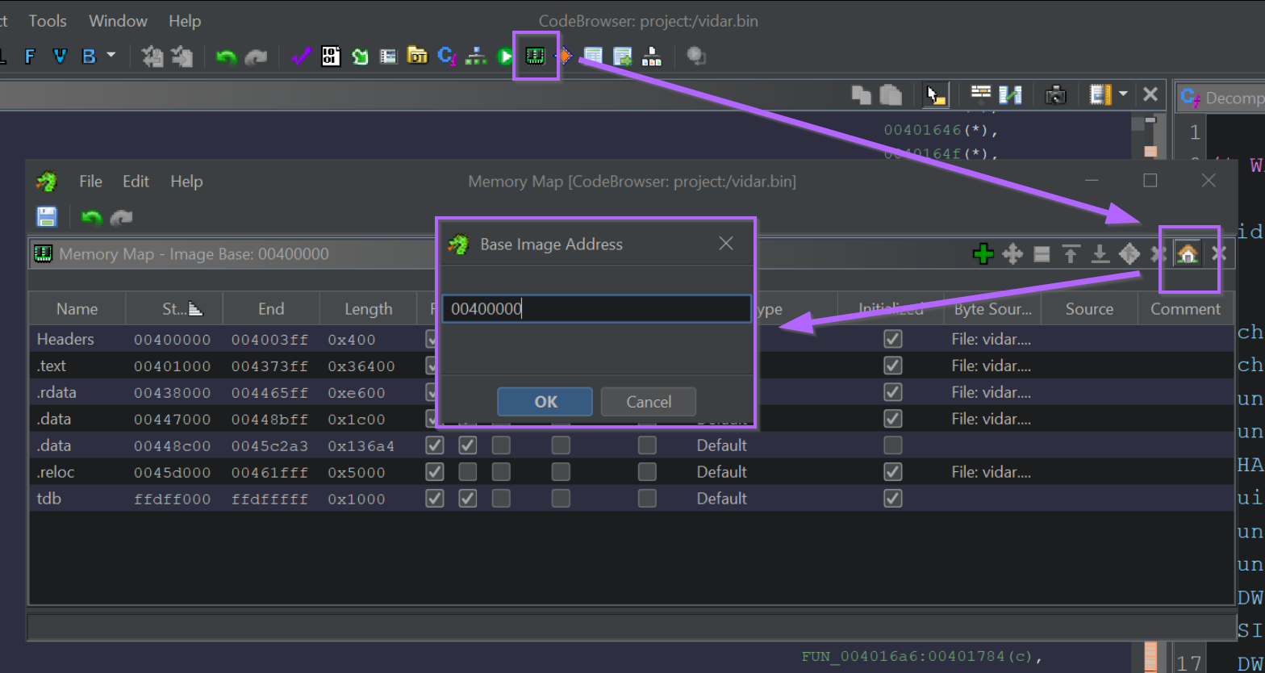Click the Split Block icon in Memory Map
The height and width of the screenshot is (673, 1265).
tap(1042, 254)
